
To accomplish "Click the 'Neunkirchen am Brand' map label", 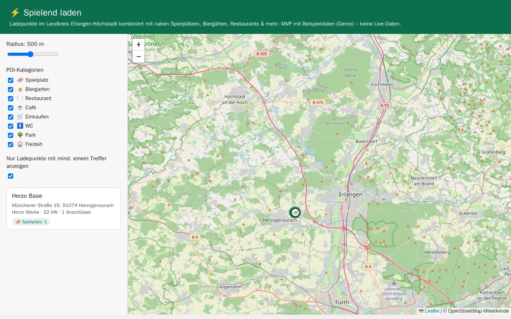I will 424,181.
